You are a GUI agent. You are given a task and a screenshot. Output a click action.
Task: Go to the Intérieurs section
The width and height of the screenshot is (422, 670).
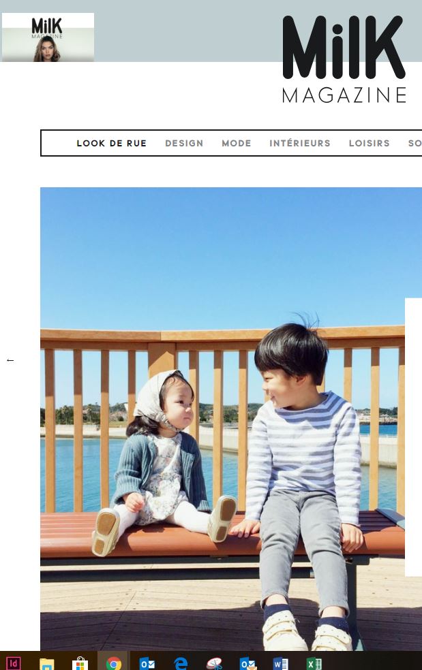click(x=299, y=143)
